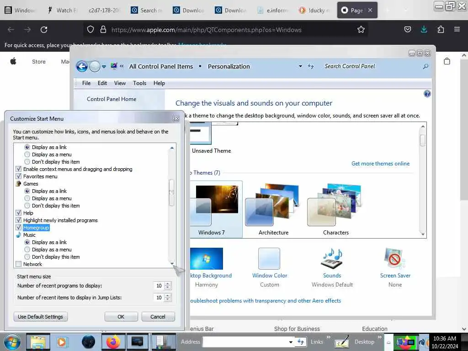The height and width of the screenshot is (351, 468).
Task: Open Control Panel help question icon
Action: tap(427, 94)
